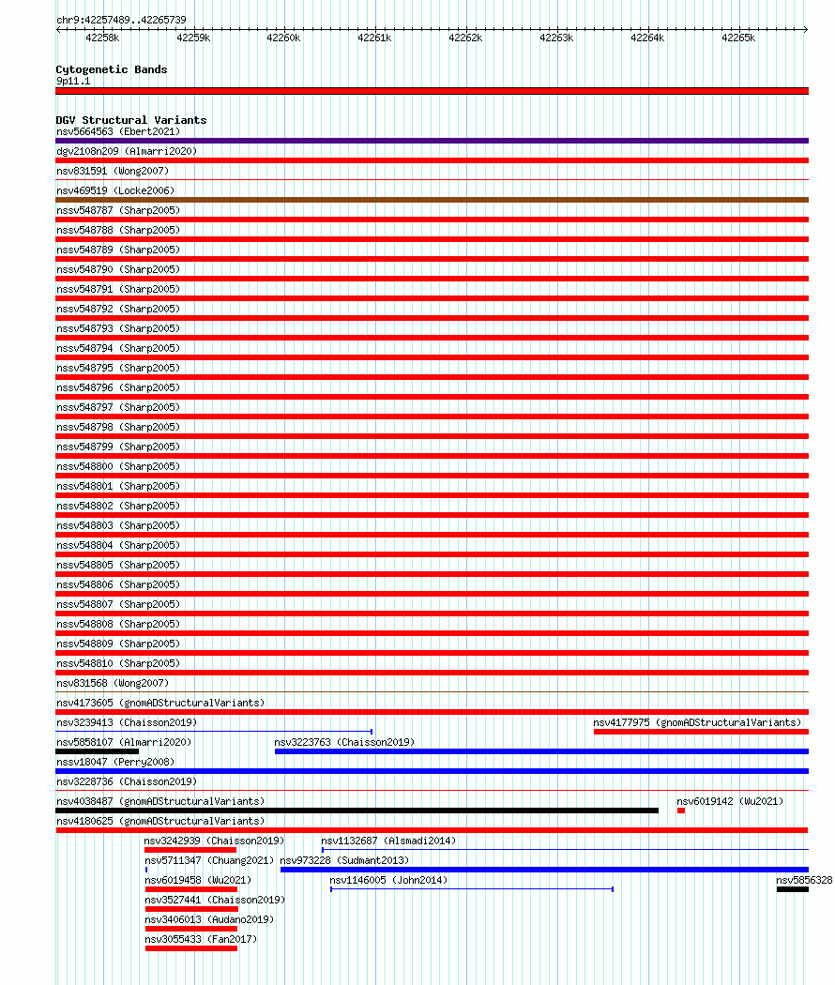Select nsv3055433 (Fan2017) label
Screen dimensions: 835x985
[201, 939]
